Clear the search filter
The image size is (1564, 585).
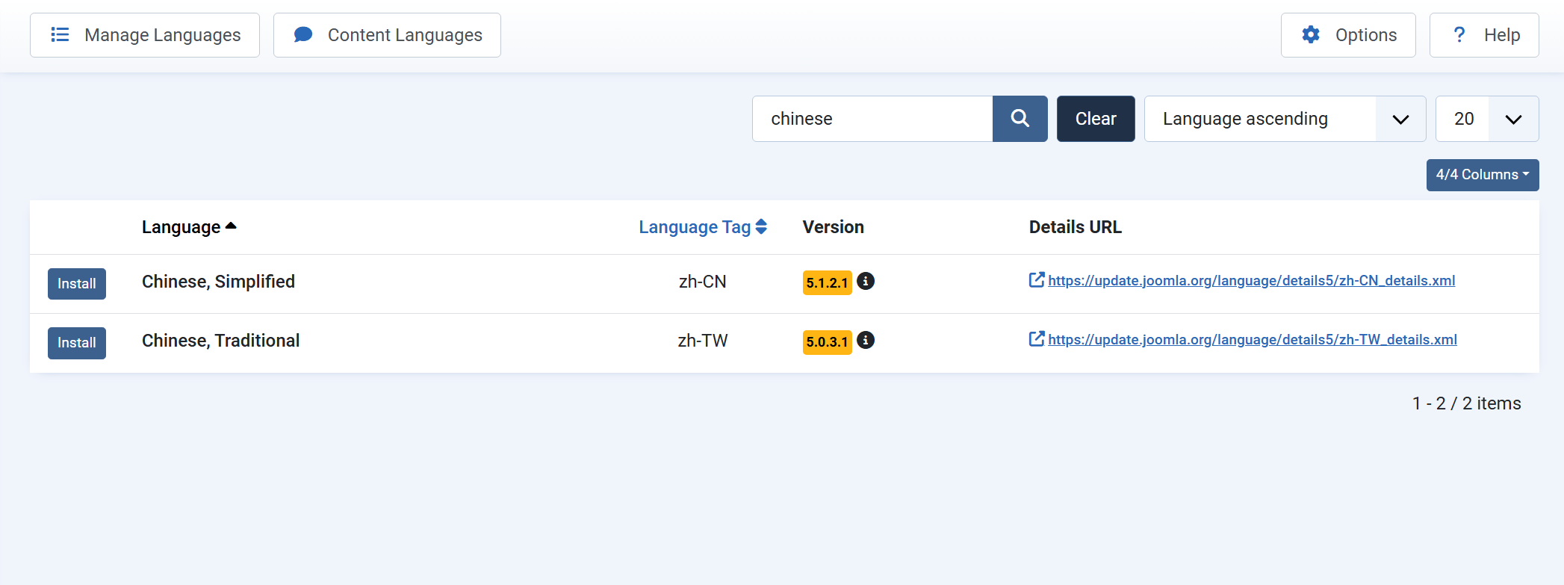click(x=1095, y=119)
